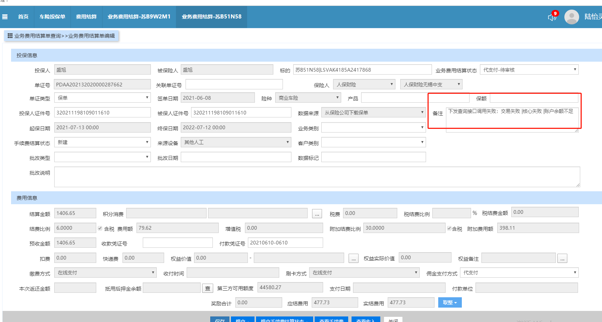Open the 缴费方式 dropdown

click(x=105, y=273)
